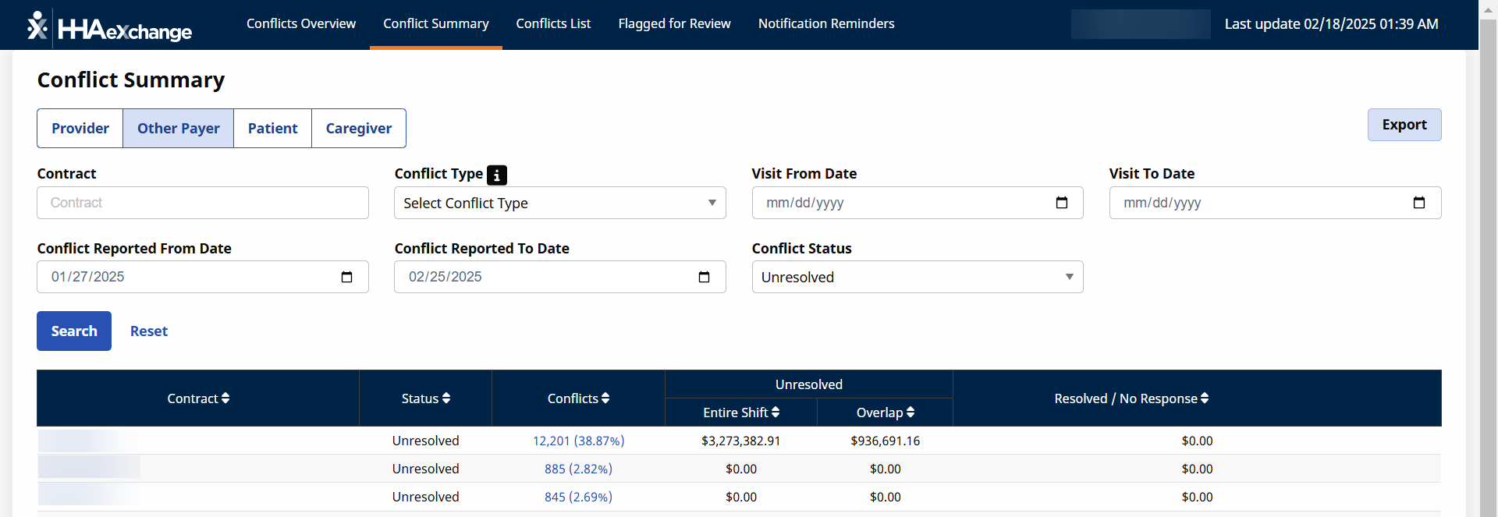The height and width of the screenshot is (517, 1498).
Task: Sort by Resolved / No Response column
Action: pyautogui.click(x=1205, y=398)
